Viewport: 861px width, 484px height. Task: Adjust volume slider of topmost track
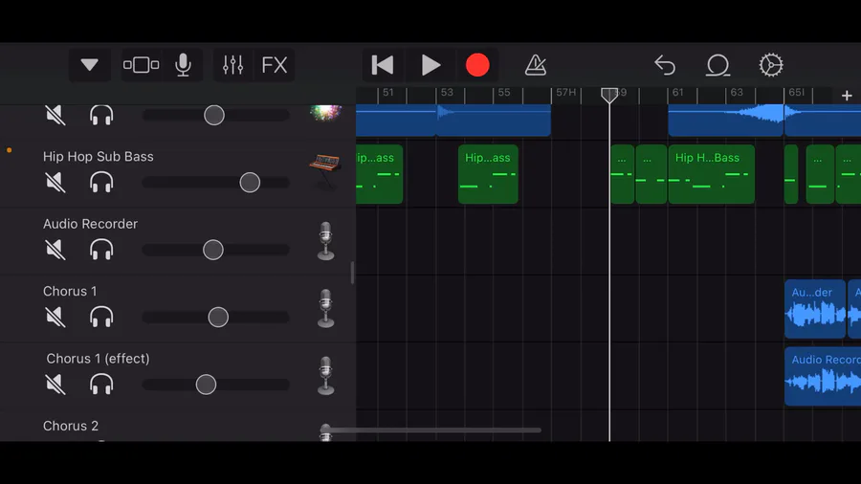215,115
